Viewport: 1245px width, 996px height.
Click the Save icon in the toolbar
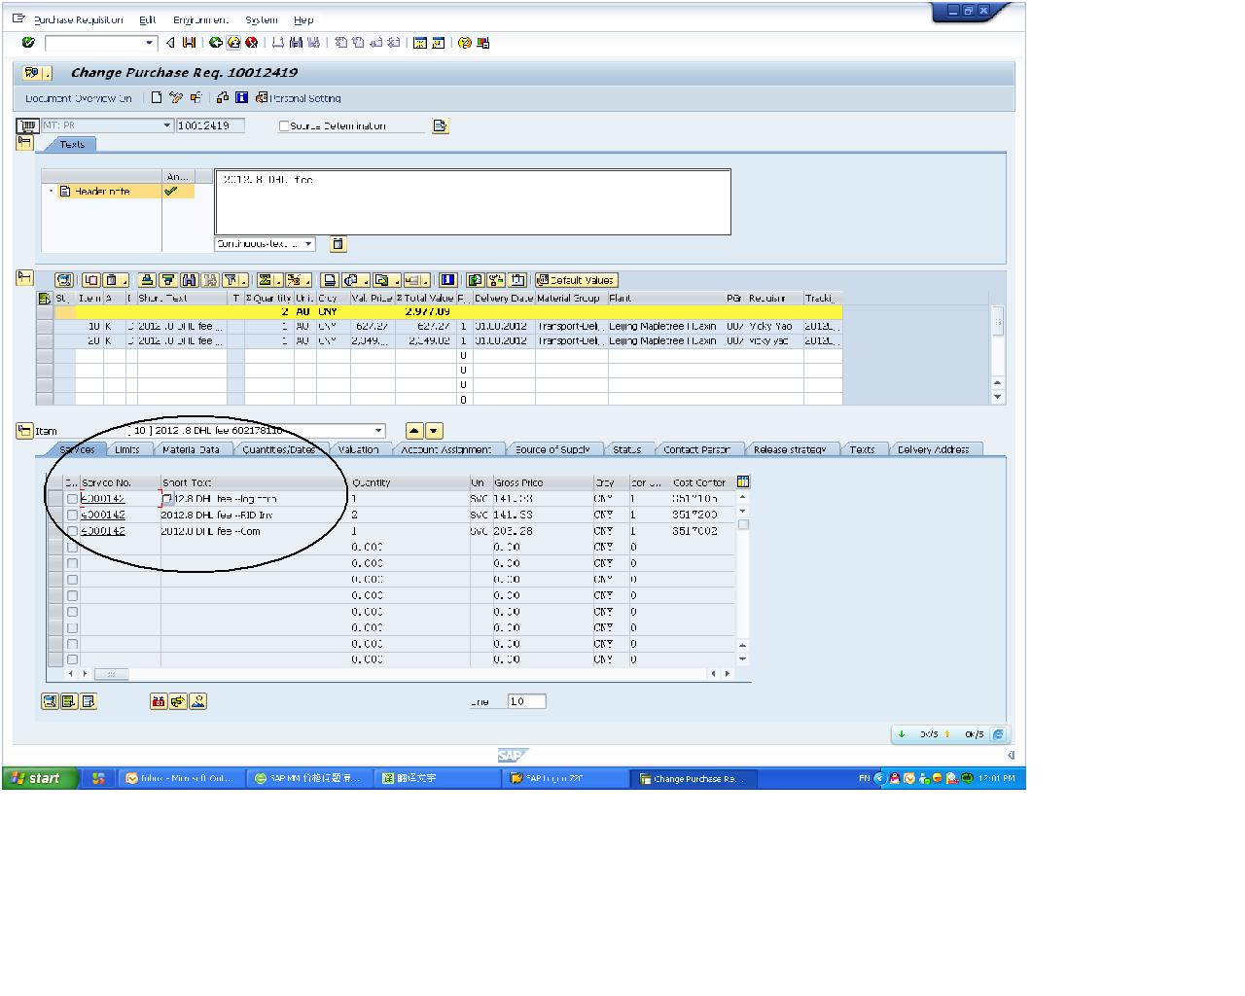pyautogui.click(x=189, y=43)
